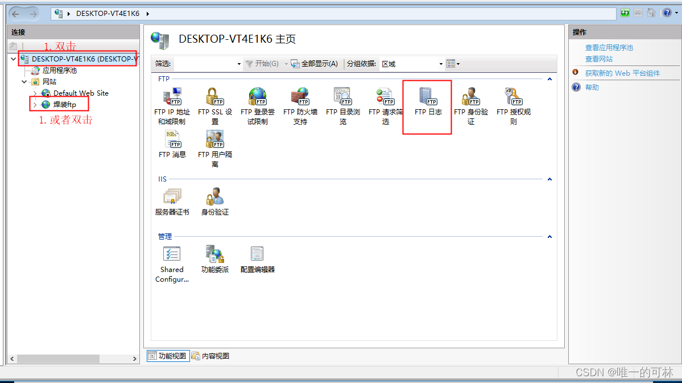This screenshot has height=383, width=682.
Task: Open FTP 授权规则 authorization rules
Action: coord(513,106)
